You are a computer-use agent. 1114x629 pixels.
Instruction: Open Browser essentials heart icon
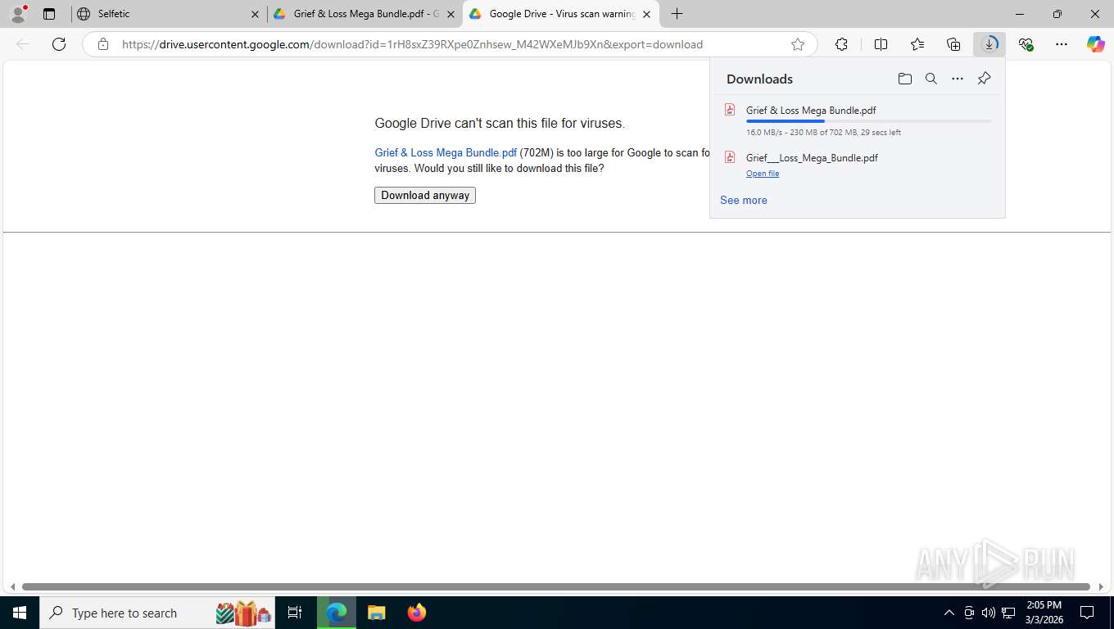tap(1026, 44)
